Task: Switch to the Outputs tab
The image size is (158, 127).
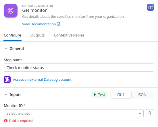Action: point(37,35)
